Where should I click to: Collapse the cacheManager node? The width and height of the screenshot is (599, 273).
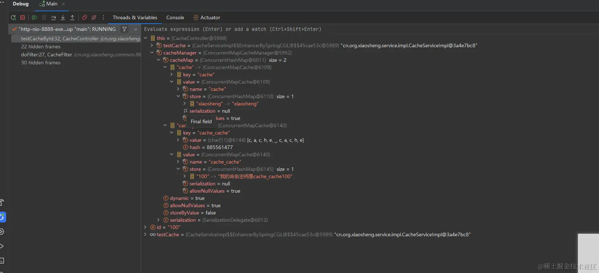(x=152, y=53)
